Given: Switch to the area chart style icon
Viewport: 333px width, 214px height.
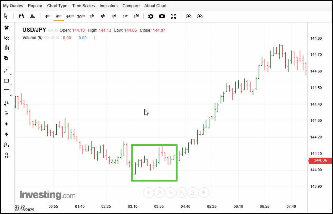Looking at the screenshot, I should 32,16.
